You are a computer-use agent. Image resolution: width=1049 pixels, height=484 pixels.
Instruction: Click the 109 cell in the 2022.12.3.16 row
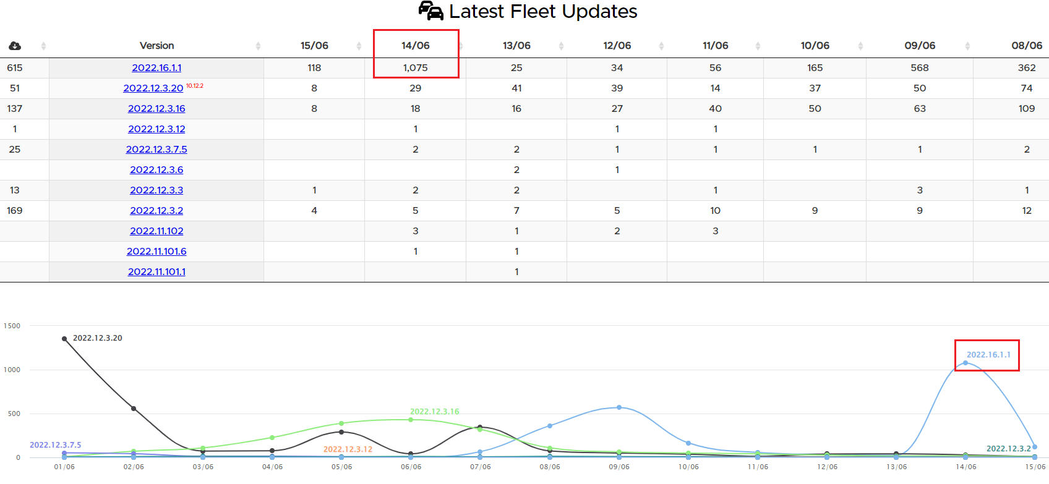click(x=1027, y=109)
